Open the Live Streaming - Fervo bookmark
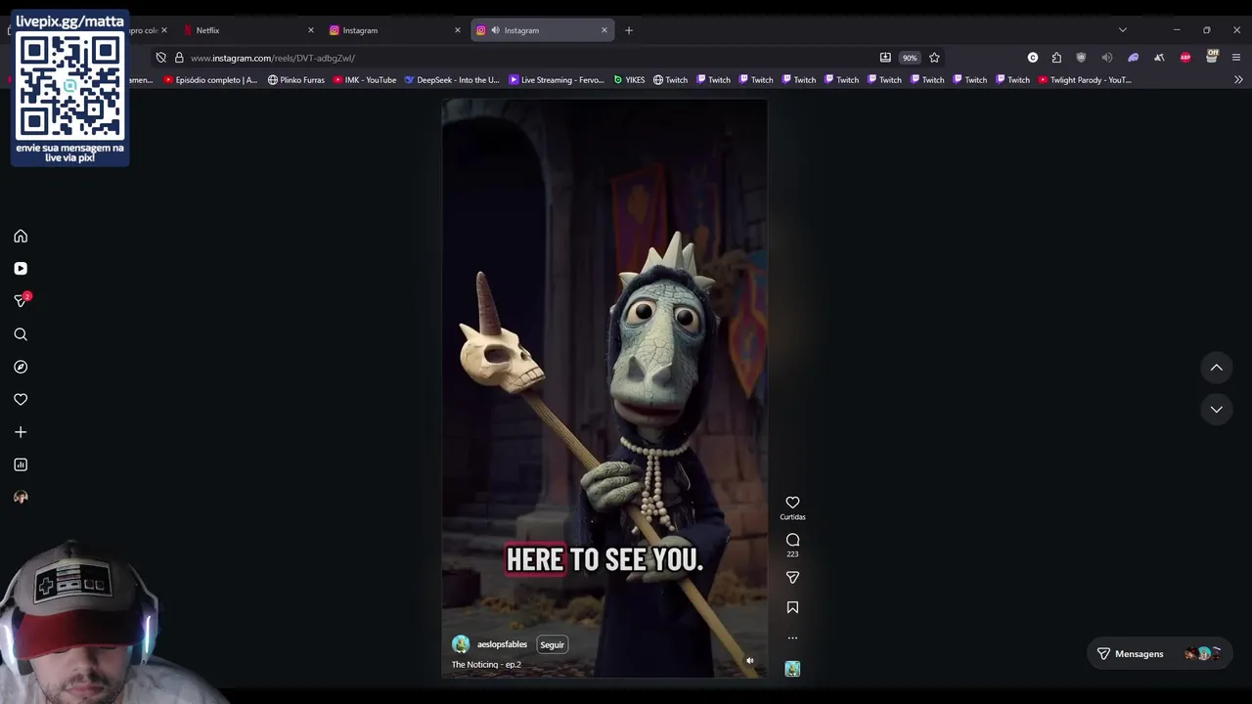This screenshot has width=1252, height=704. [x=557, y=80]
